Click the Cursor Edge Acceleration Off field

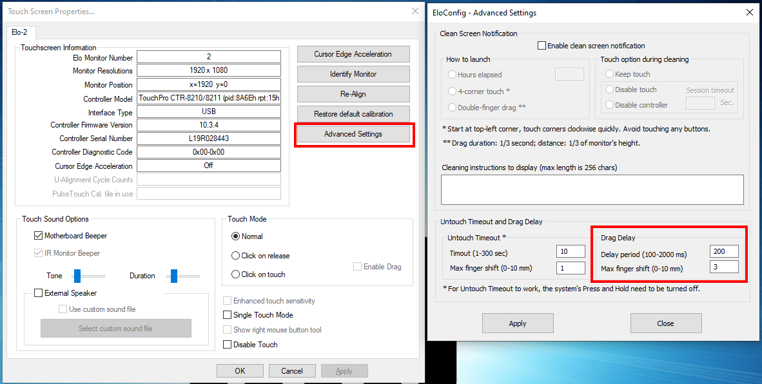point(209,166)
